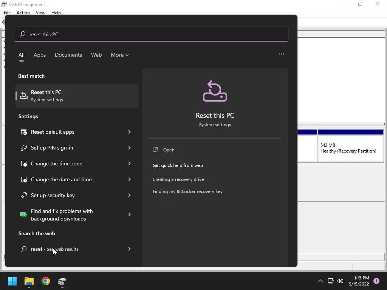Open the Reset this PC best match
The width and height of the screenshot is (387, 290).
(77, 96)
